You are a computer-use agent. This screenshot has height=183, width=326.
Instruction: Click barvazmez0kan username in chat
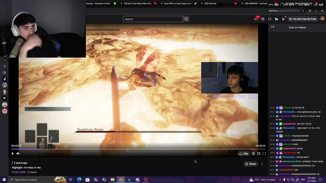click(292, 161)
